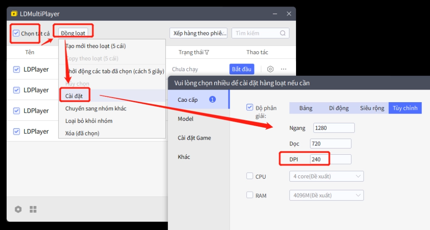Expand the CPU 4 core dropdown
The width and height of the screenshot is (430, 230).
[326, 176]
